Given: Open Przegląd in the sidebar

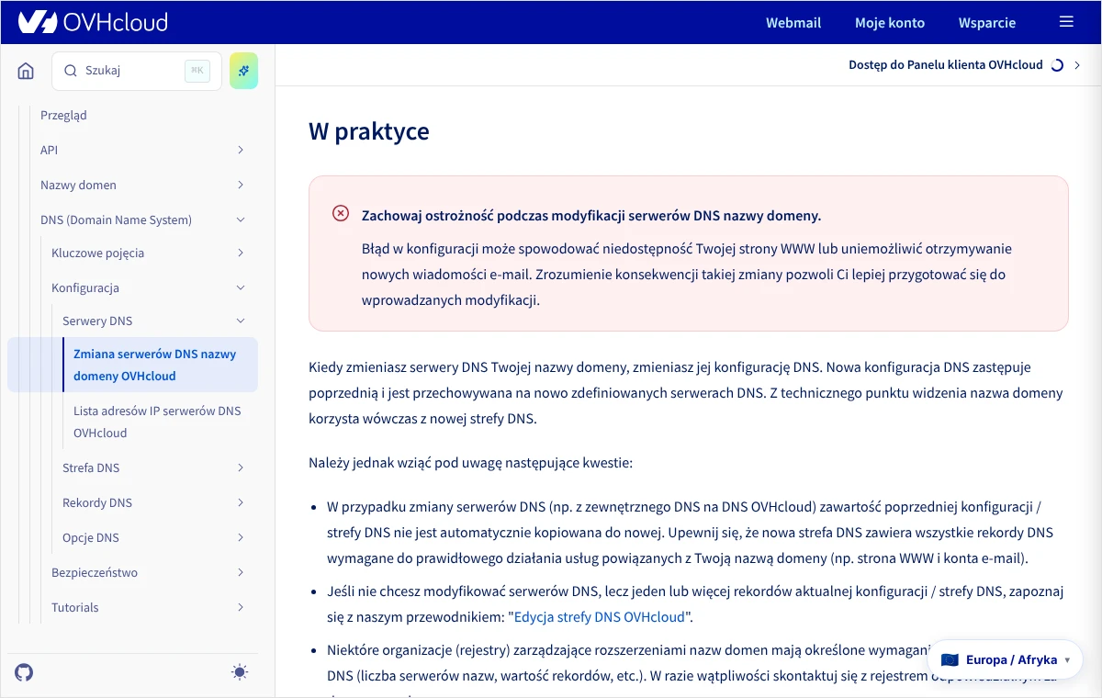Looking at the screenshot, I should pos(63,116).
